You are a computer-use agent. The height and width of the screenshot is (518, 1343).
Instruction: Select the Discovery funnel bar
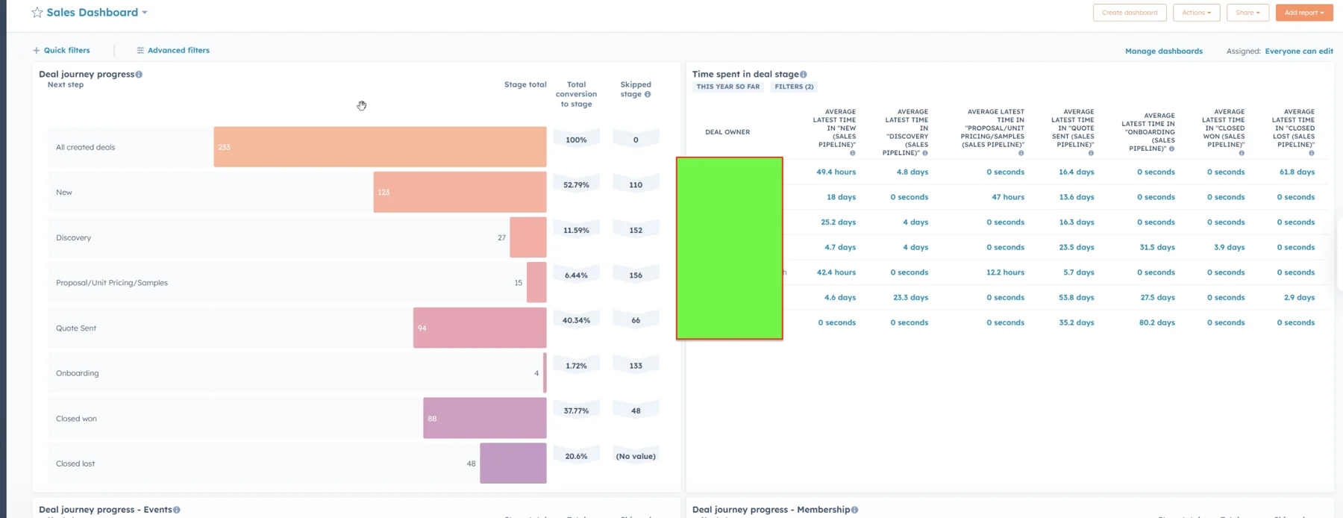[528, 237]
